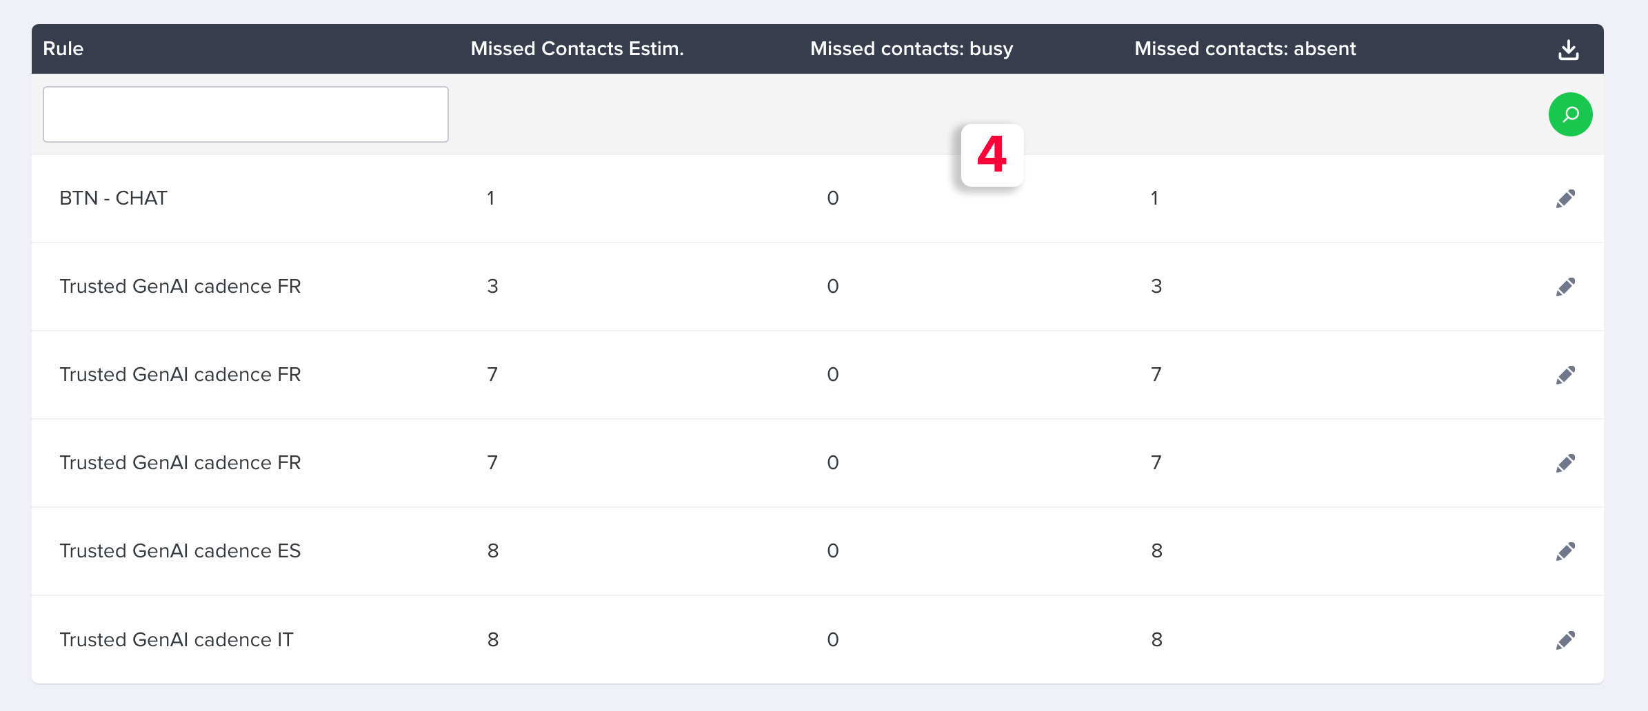Focus the Rule filter text field

pos(245,114)
